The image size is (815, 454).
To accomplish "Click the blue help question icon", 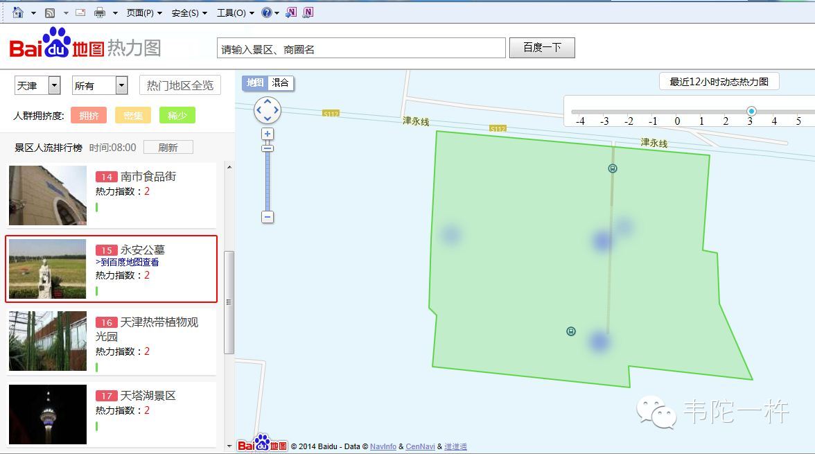I will point(267,12).
